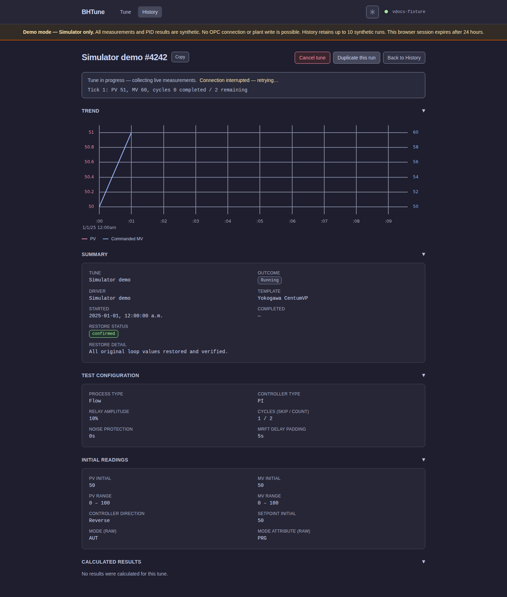Select the PI controller type value
The width and height of the screenshot is (507, 597).
pyautogui.click(x=261, y=401)
